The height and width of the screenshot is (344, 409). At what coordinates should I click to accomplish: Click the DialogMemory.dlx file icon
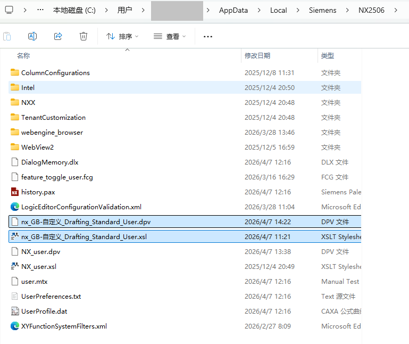[x=15, y=162]
